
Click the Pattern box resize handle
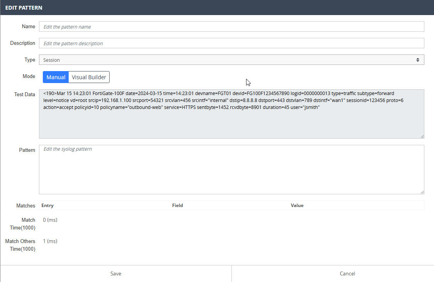pos(422,192)
